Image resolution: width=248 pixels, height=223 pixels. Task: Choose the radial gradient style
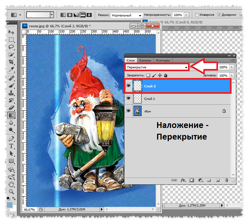[70, 15]
